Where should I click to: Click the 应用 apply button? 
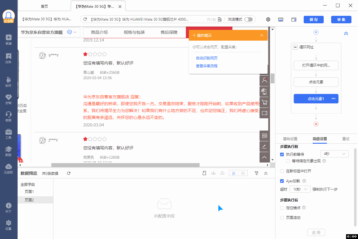(316, 233)
